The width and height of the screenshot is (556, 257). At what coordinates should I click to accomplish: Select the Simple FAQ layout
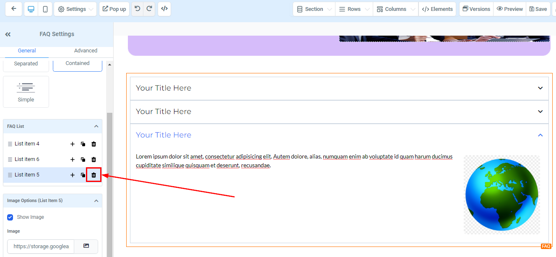[x=26, y=91]
